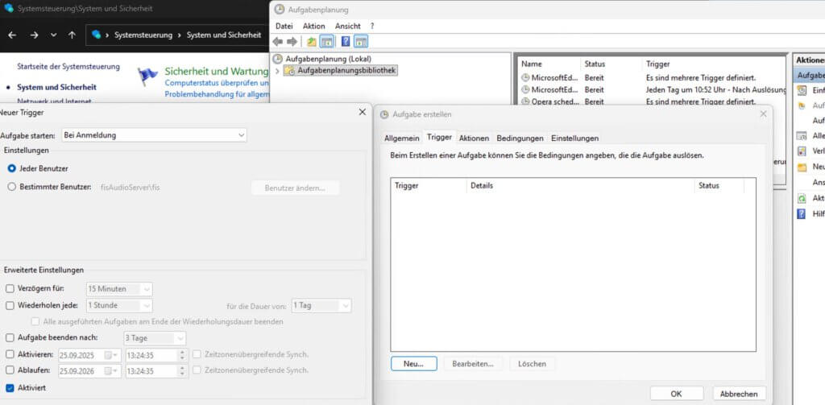This screenshot has width=825, height=405.
Task: Toggle the action pane icon in Aufgabenplanung toolbar
Action: [360, 42]
